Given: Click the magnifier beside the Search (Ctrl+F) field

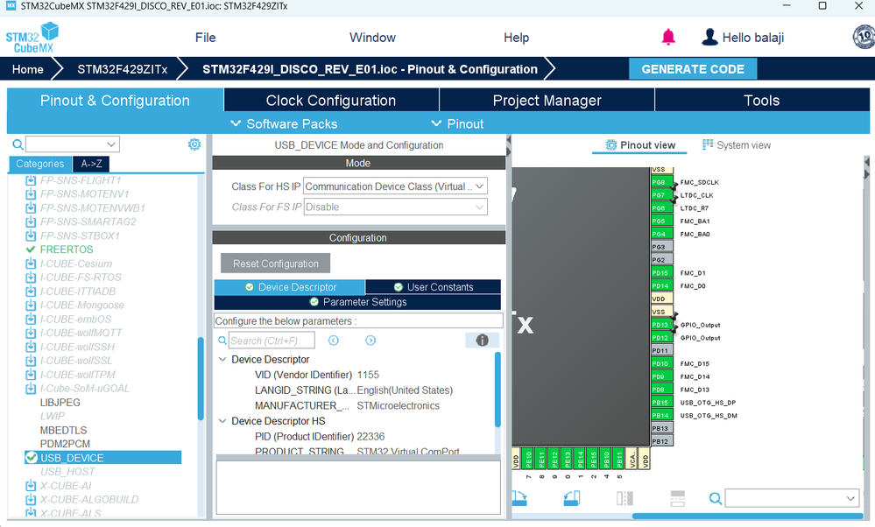Looking at the screenshot, I should (x=222, y=341).
